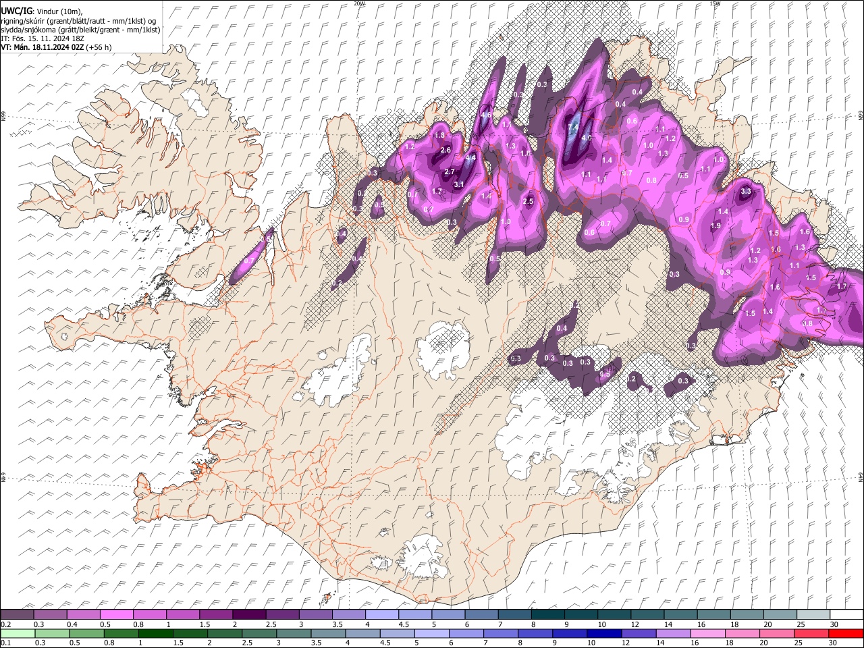
Task: Click the '0.1' label on lower legend row
Action: (x=6, y=643)
